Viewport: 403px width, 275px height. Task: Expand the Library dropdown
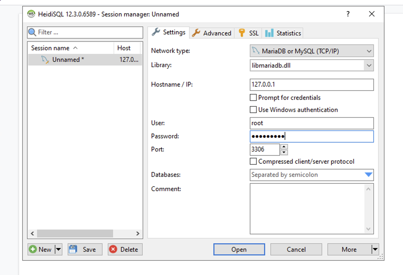click(x=369, y=65)
